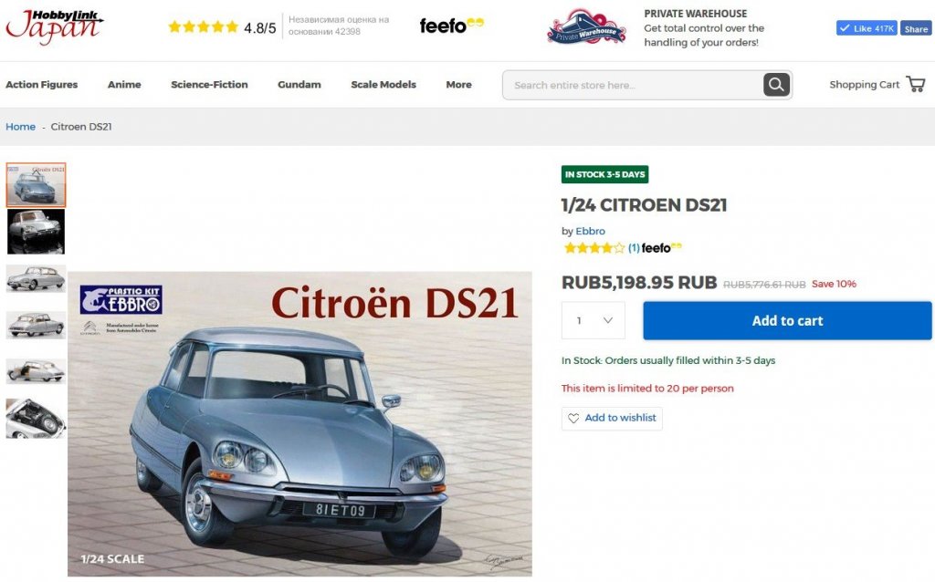Click the feefo logo in header

451,25
